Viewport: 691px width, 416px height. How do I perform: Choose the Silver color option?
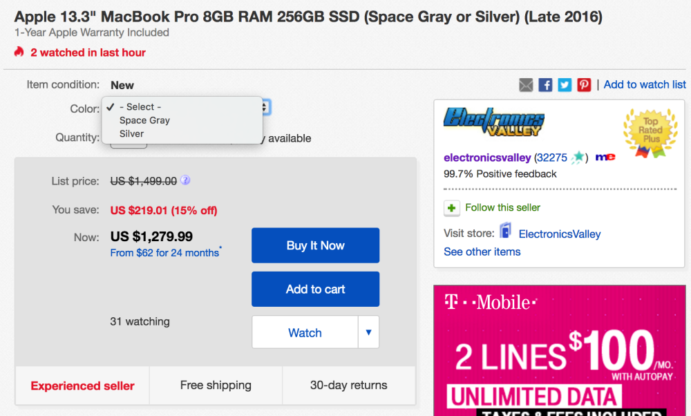pos(132,134)
